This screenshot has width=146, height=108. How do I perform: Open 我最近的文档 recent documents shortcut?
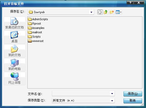tap(15, 23)
